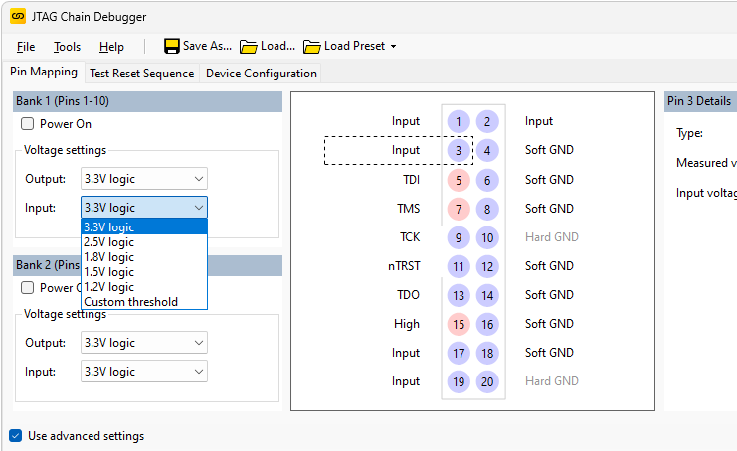
Task: Select pin 5 TDI circle
Action: (458, 180)
